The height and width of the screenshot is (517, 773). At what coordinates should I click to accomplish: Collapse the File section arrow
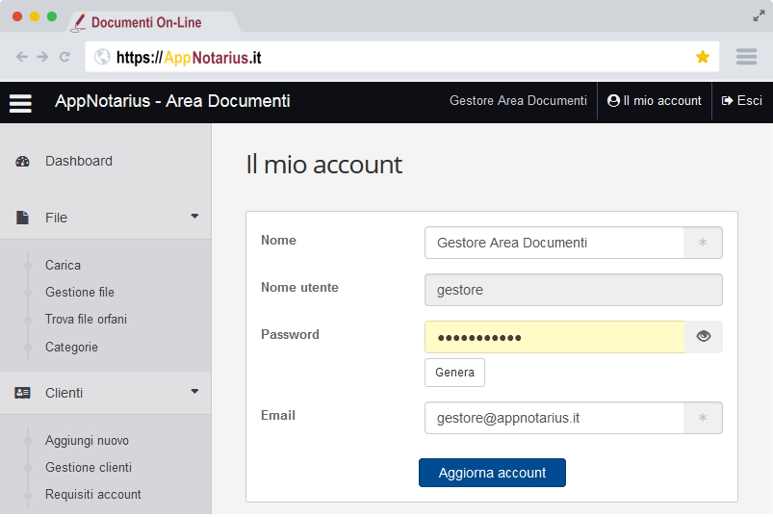tap(194, 217)
